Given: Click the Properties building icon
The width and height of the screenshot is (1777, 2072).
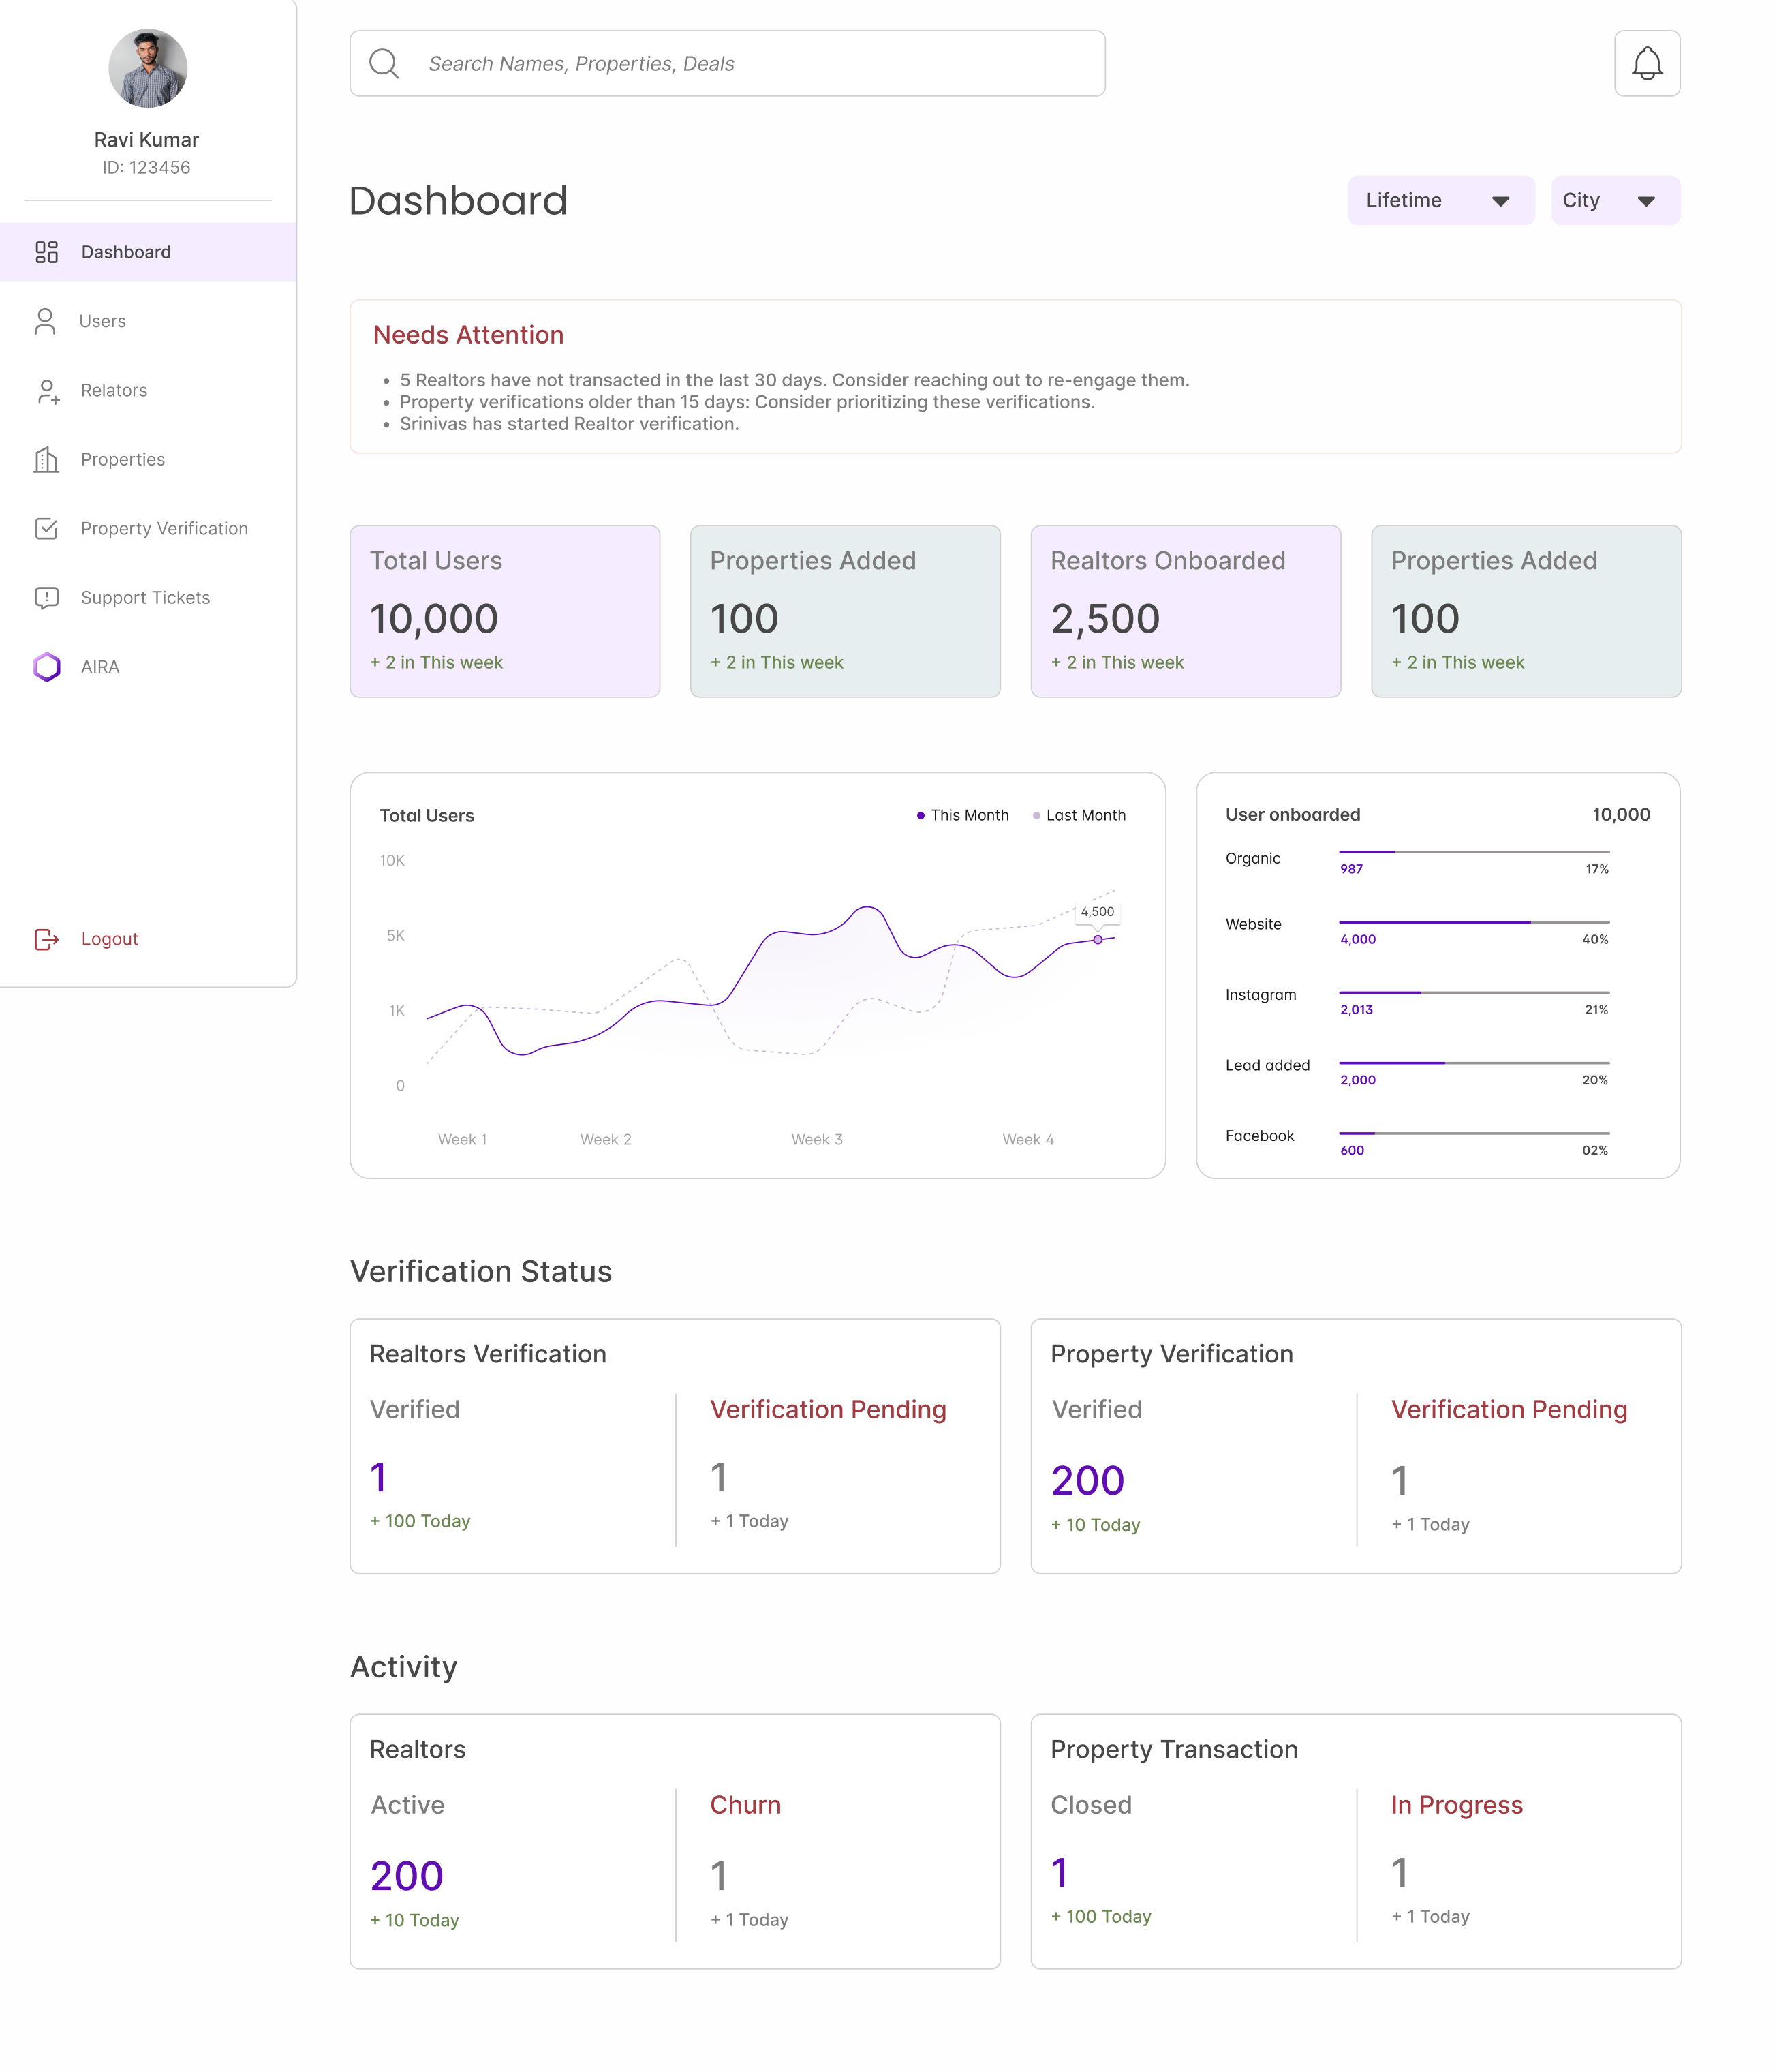Looking at the screenshot, I should click(46, 459).
